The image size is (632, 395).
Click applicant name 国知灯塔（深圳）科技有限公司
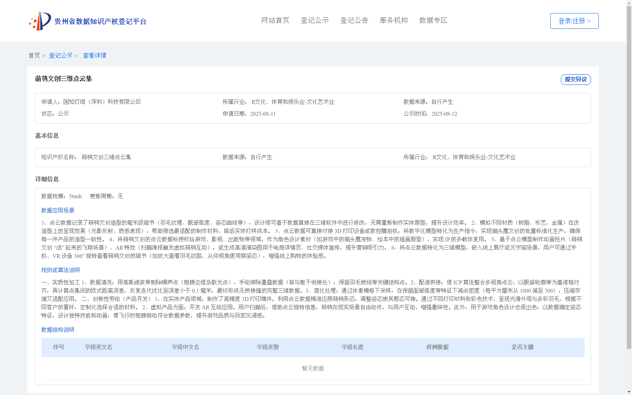[102, 102]
